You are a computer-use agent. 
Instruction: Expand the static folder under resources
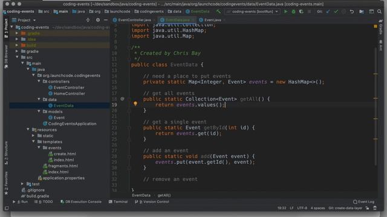coord(33,136)
